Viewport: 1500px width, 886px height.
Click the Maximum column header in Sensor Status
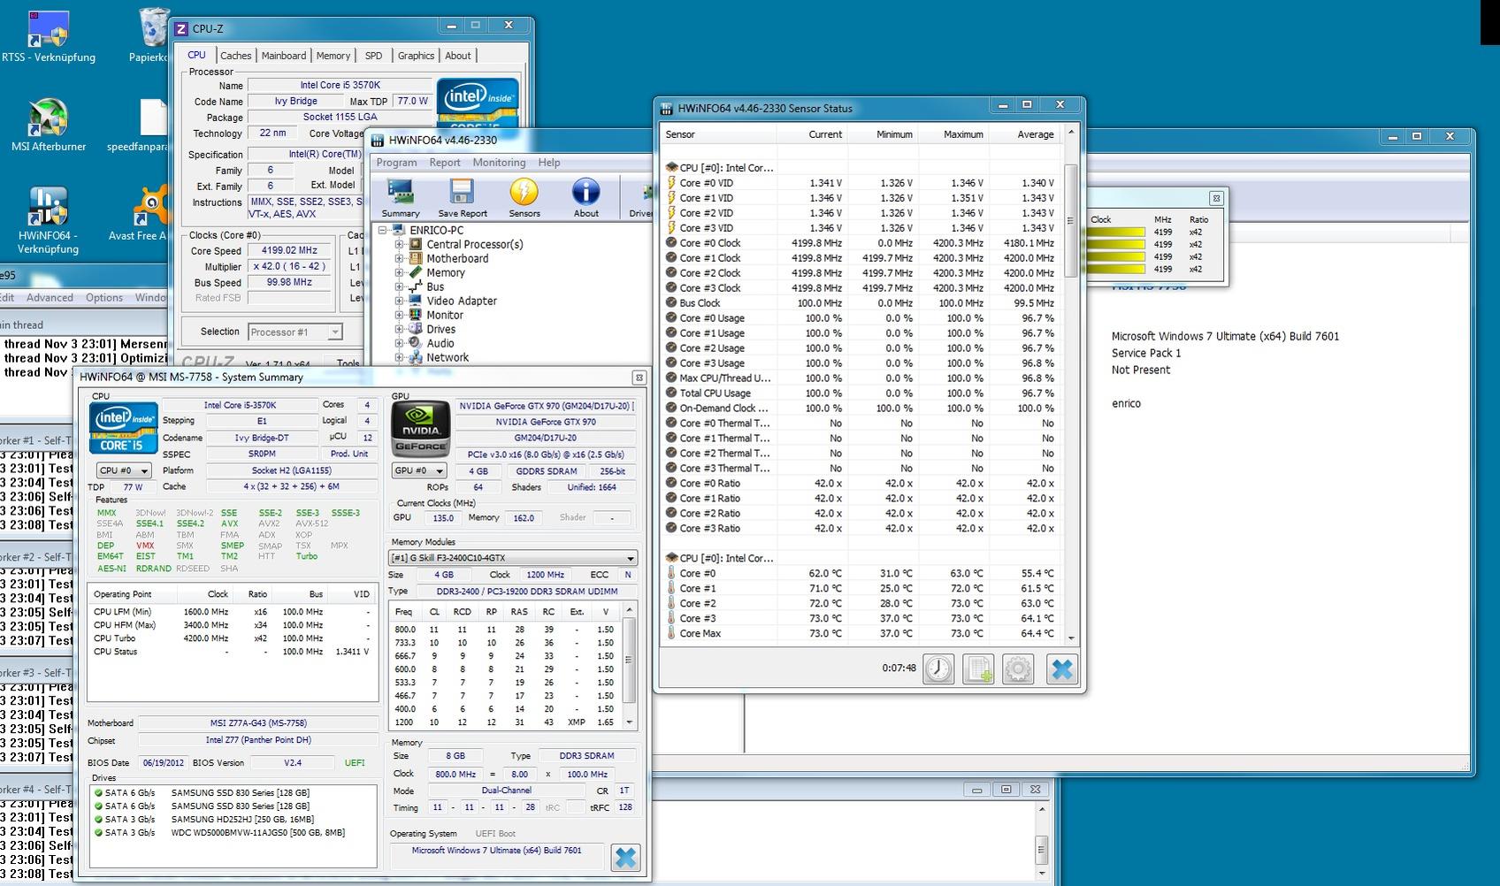(x=953, y=134)
